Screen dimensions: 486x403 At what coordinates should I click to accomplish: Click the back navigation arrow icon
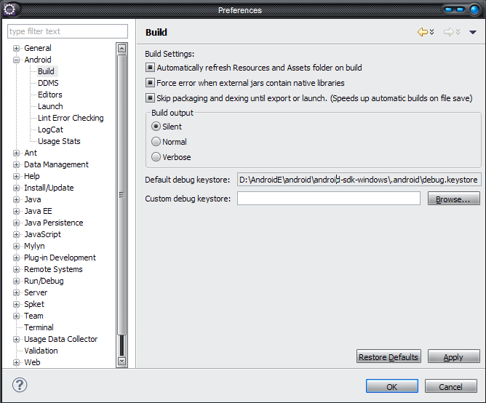422,32
